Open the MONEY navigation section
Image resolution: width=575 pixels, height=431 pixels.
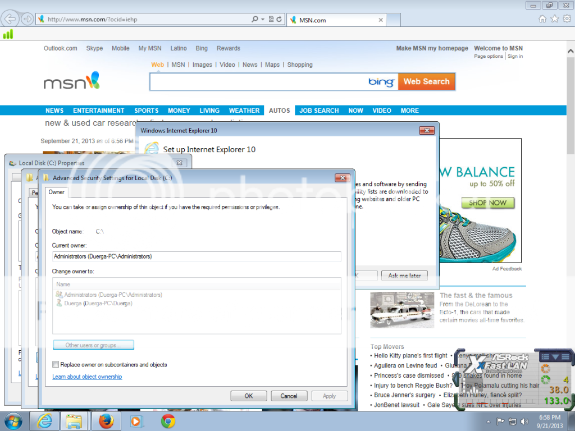tap(179, 111)
